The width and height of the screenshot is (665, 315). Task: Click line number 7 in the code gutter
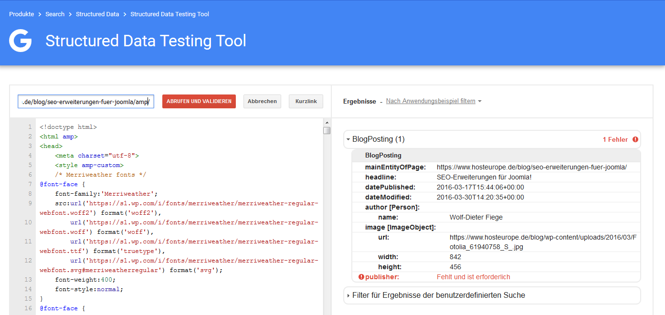tap(30, 184)
